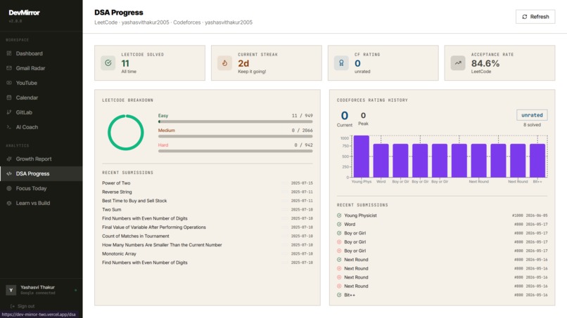Viewport: 567px width, 318px height.
Task: Click the Hard difficulty progress bar
Action: point(236,151)
